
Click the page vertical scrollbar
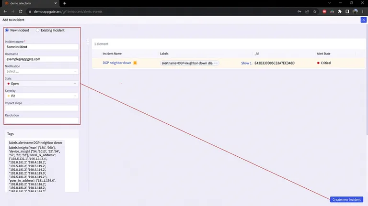[367, 80]
